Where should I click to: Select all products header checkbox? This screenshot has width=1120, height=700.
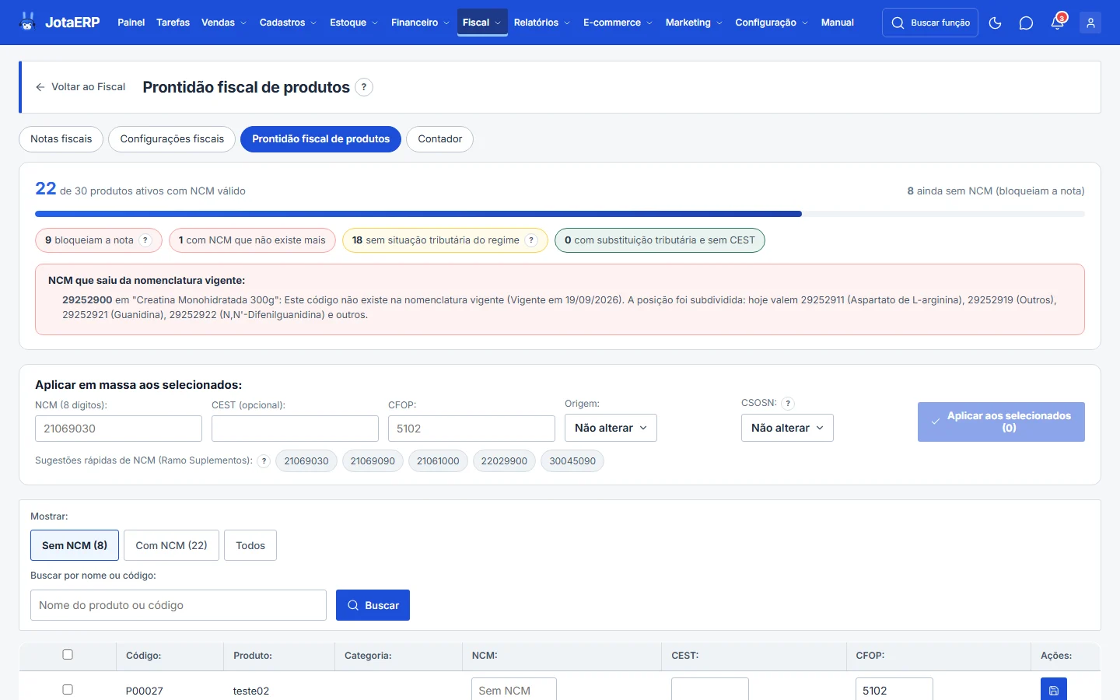coord(68,655)
